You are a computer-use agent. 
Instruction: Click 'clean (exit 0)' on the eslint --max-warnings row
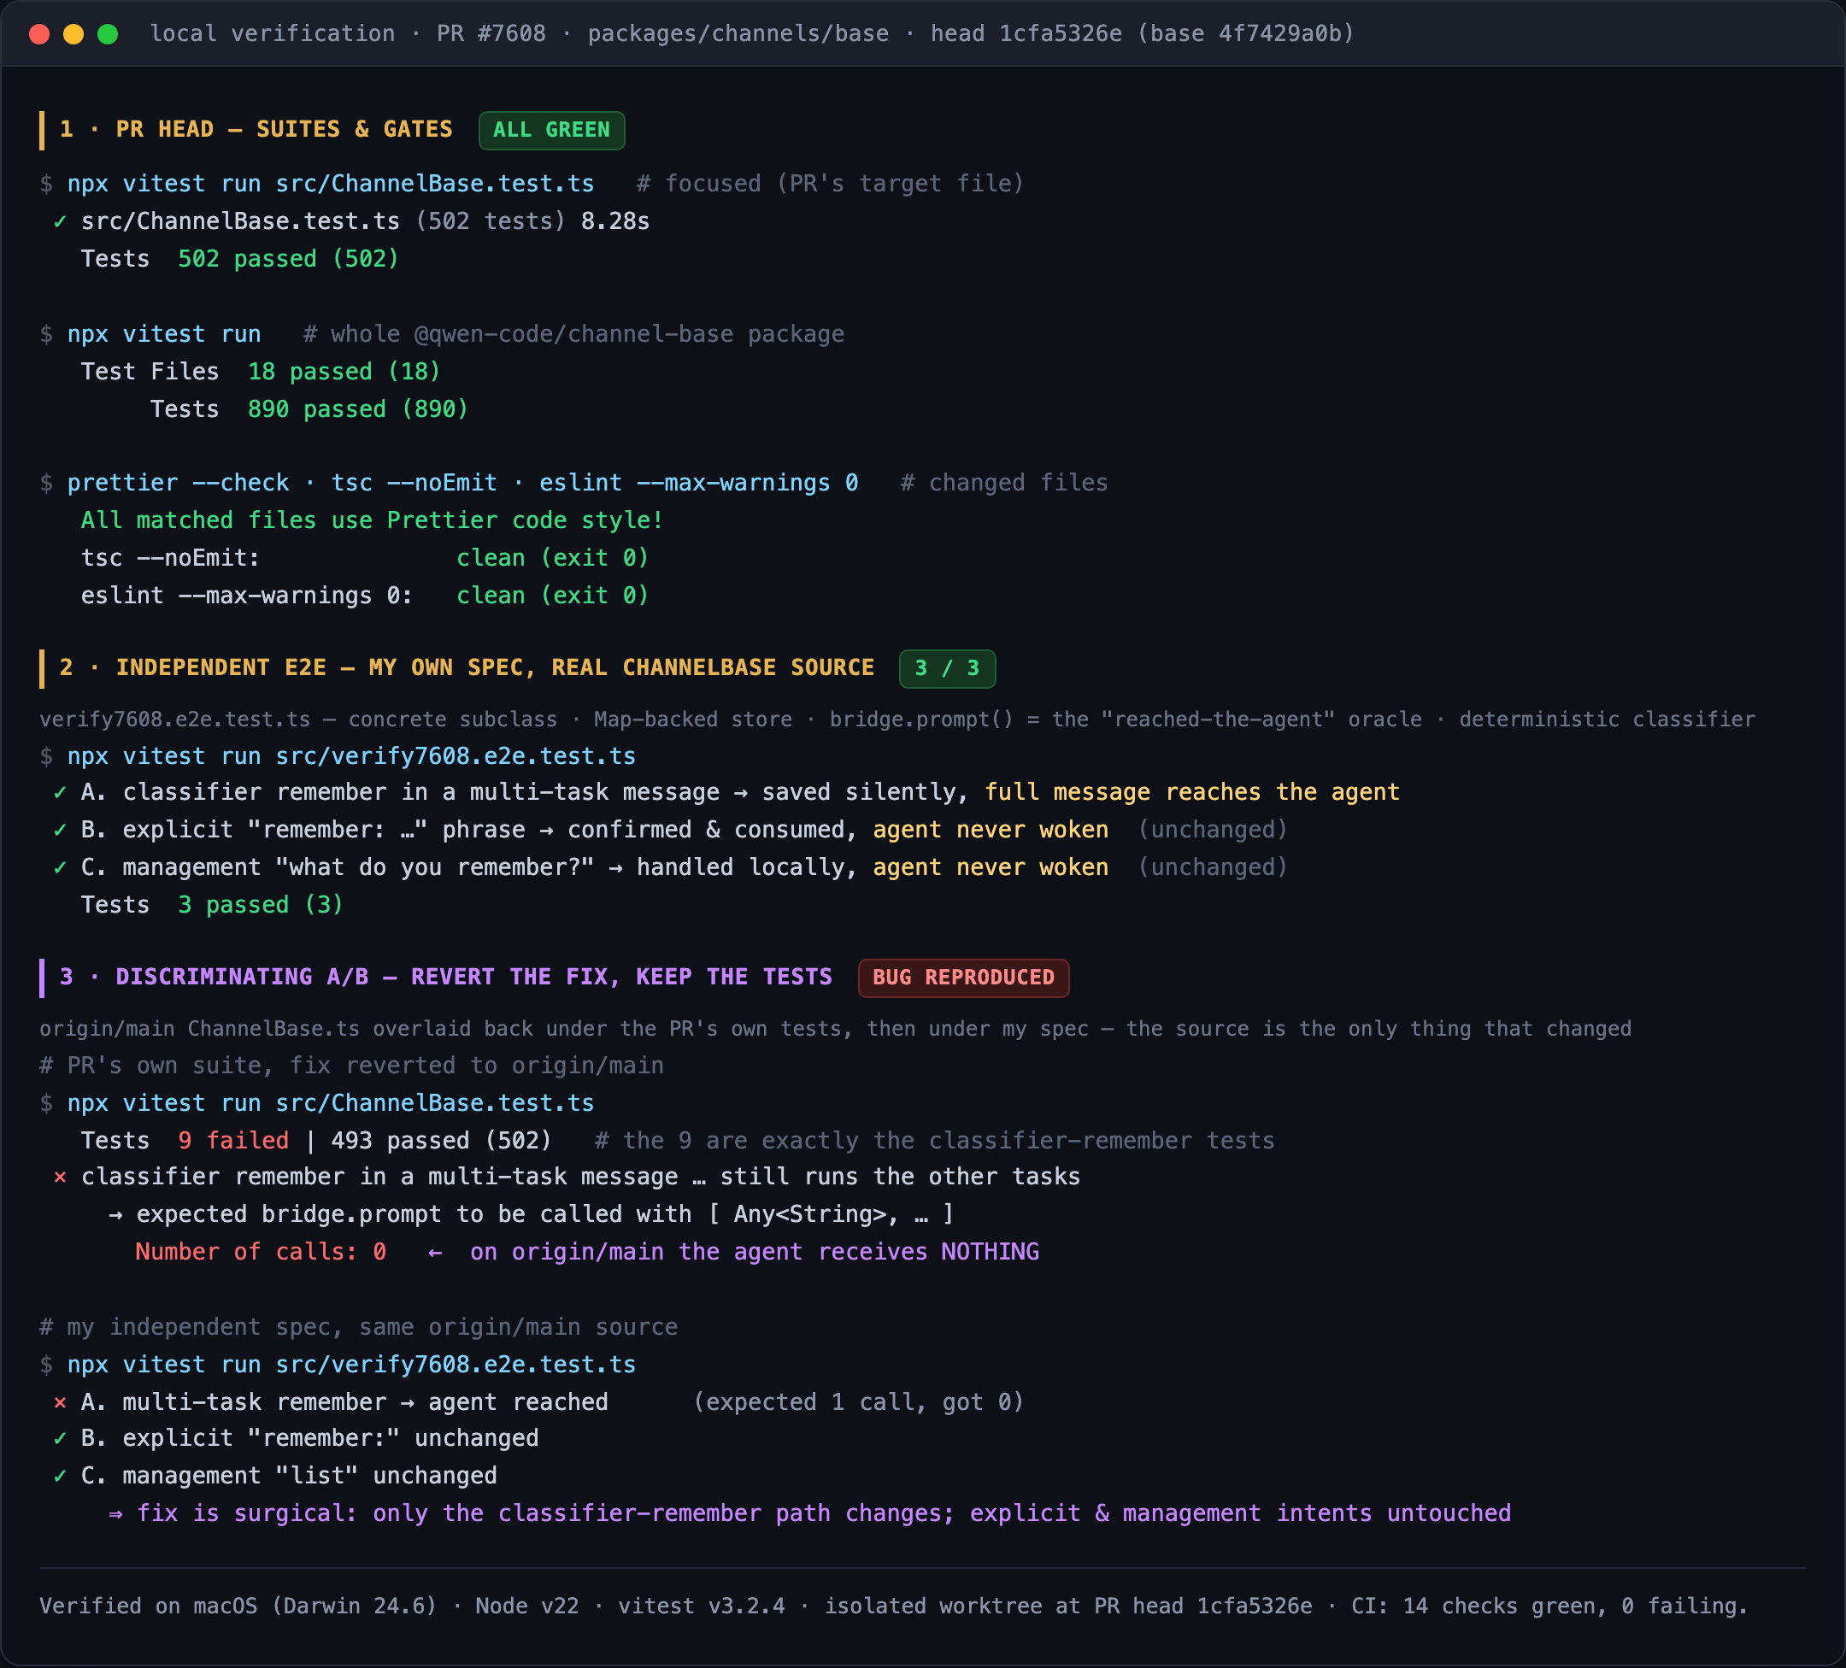click(552, 596)
